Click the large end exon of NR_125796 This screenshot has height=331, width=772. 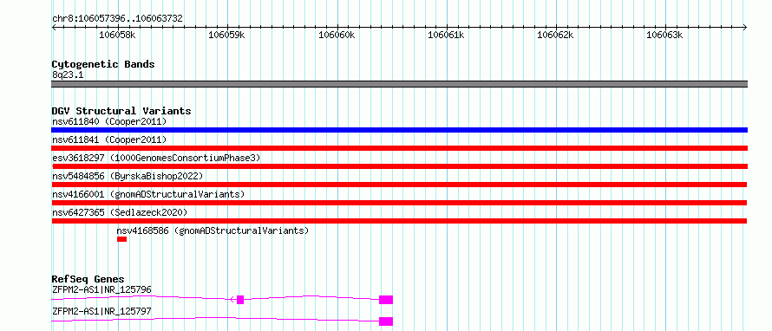(x=386, y=300)
